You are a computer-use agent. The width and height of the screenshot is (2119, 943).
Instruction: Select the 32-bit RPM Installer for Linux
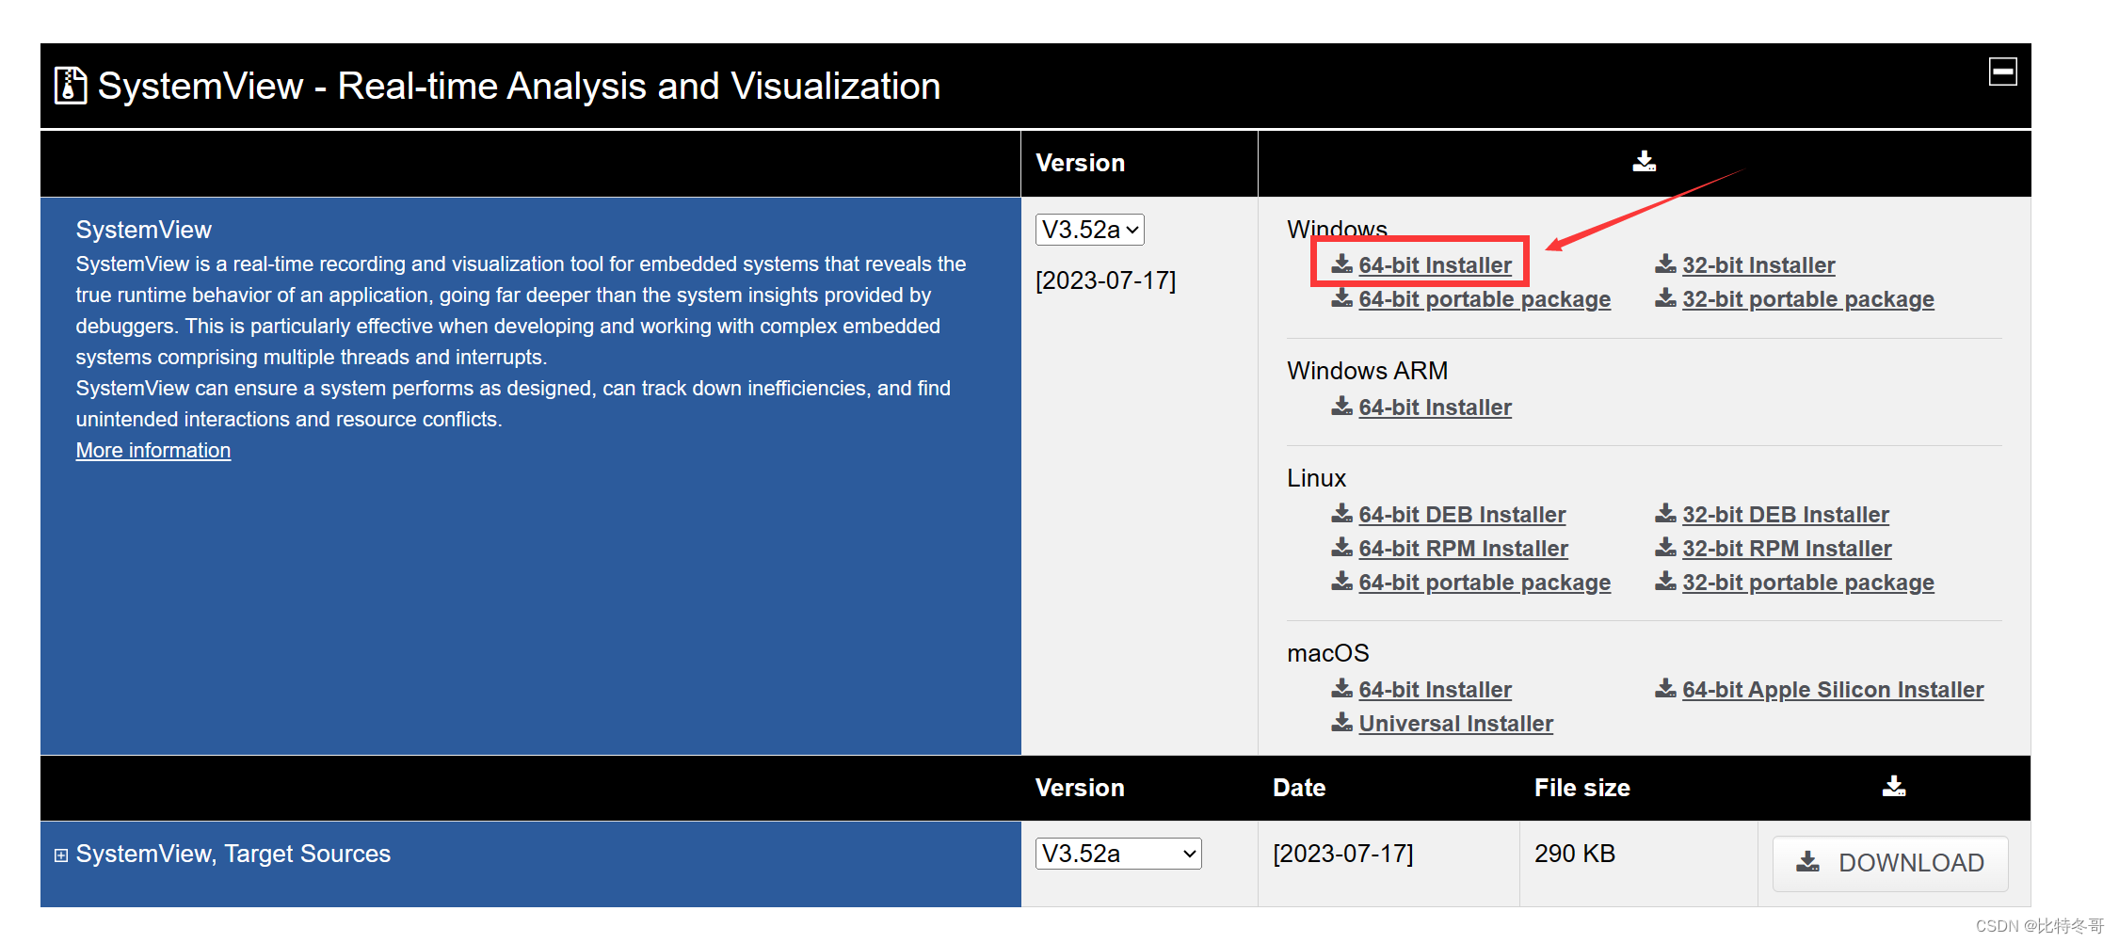coord(1786,548)
